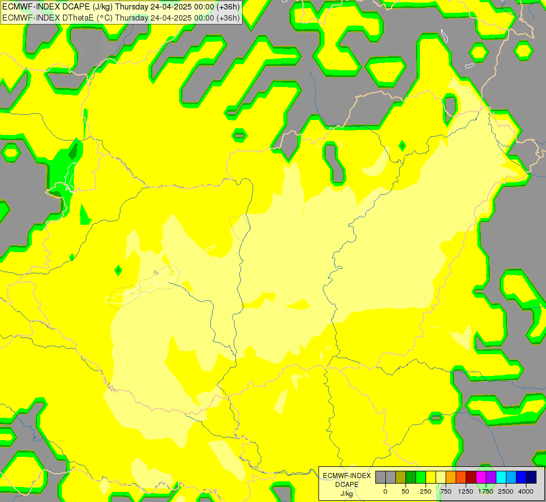Viewport: 546px width, 502px height.
Task: Click the legend value 750
Action: coord(446,491)
